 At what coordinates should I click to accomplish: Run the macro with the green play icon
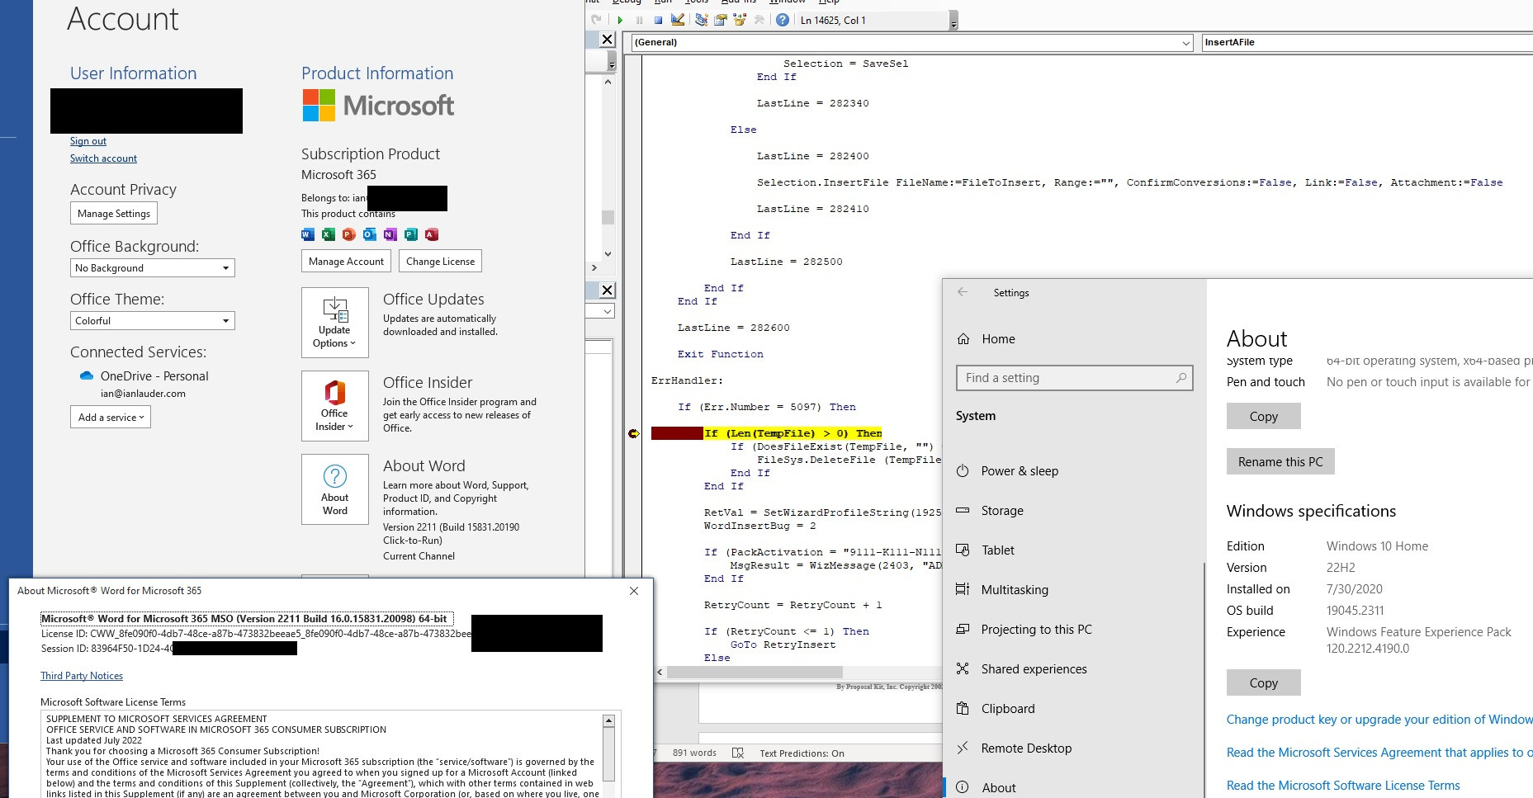[x=619, y=20]
